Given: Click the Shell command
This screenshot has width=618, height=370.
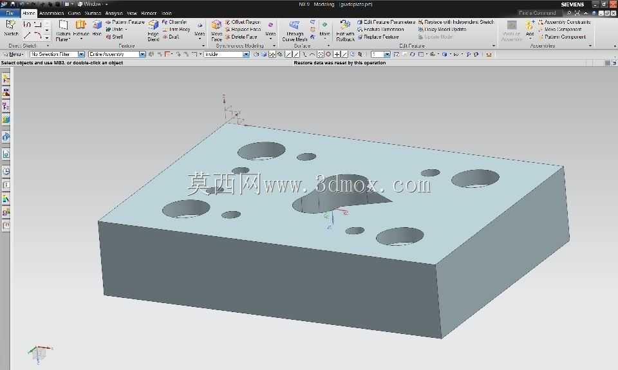Looking at the screenshot, I should point(115,37).
